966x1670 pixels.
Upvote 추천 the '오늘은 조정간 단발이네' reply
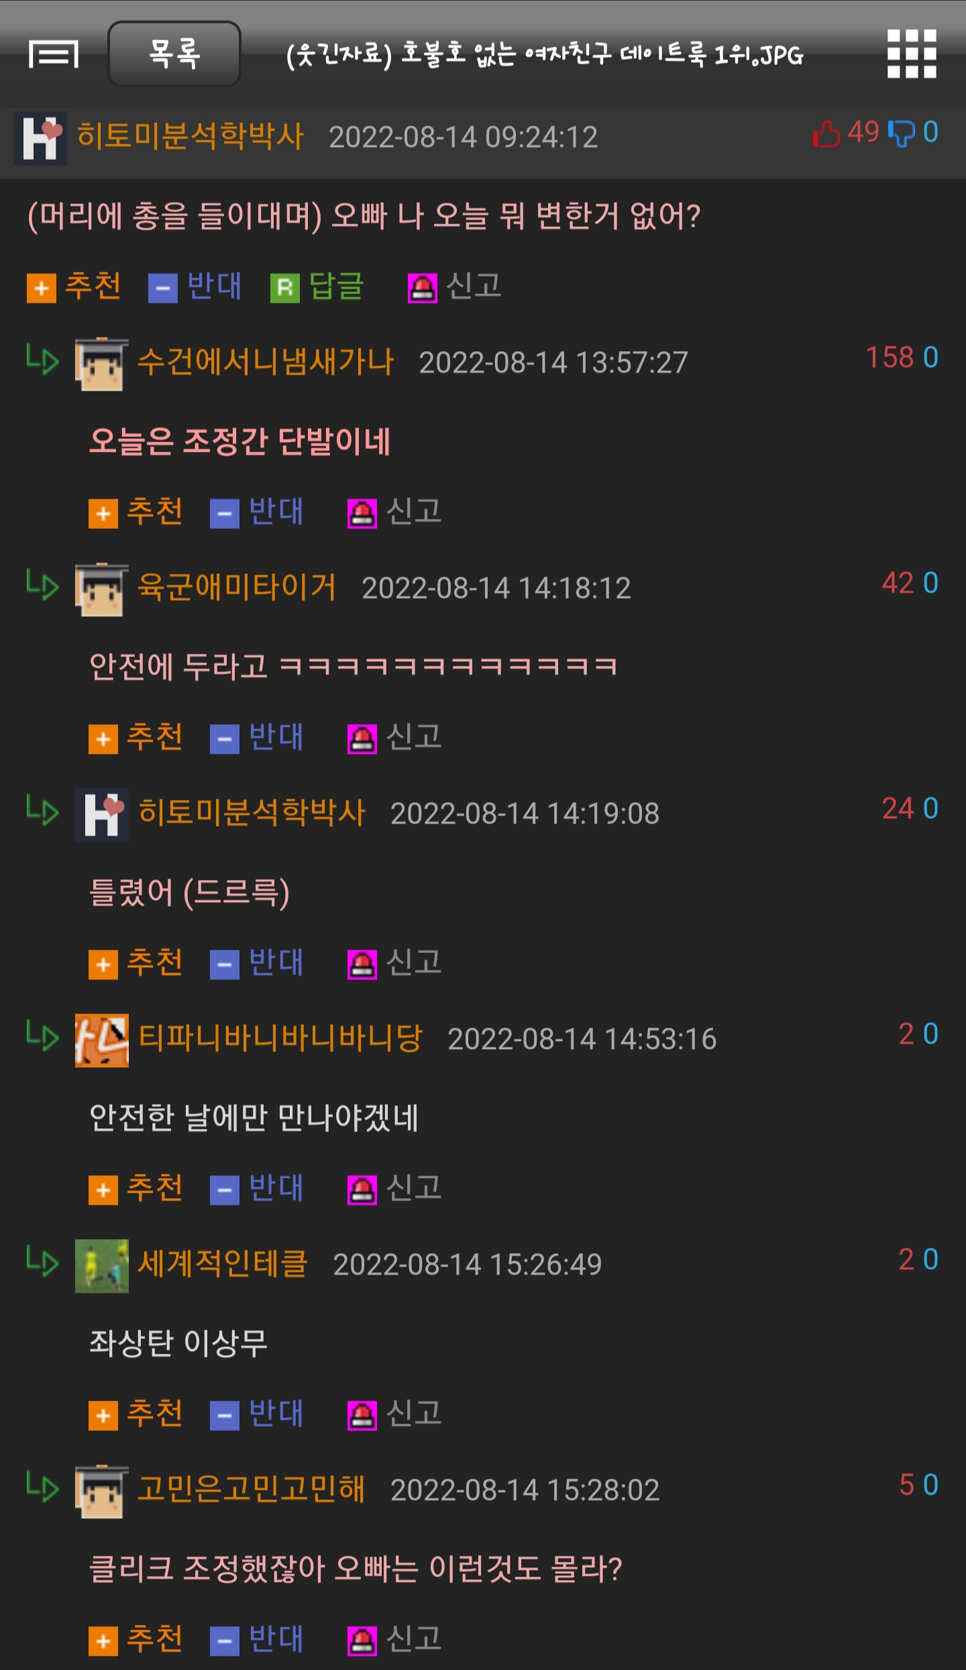(x=136, y=512)
